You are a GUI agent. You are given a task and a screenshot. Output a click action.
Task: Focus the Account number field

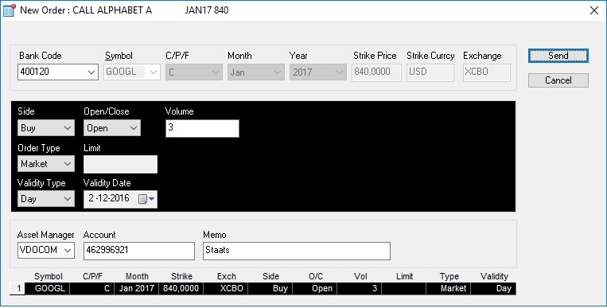tap(139, 251)
